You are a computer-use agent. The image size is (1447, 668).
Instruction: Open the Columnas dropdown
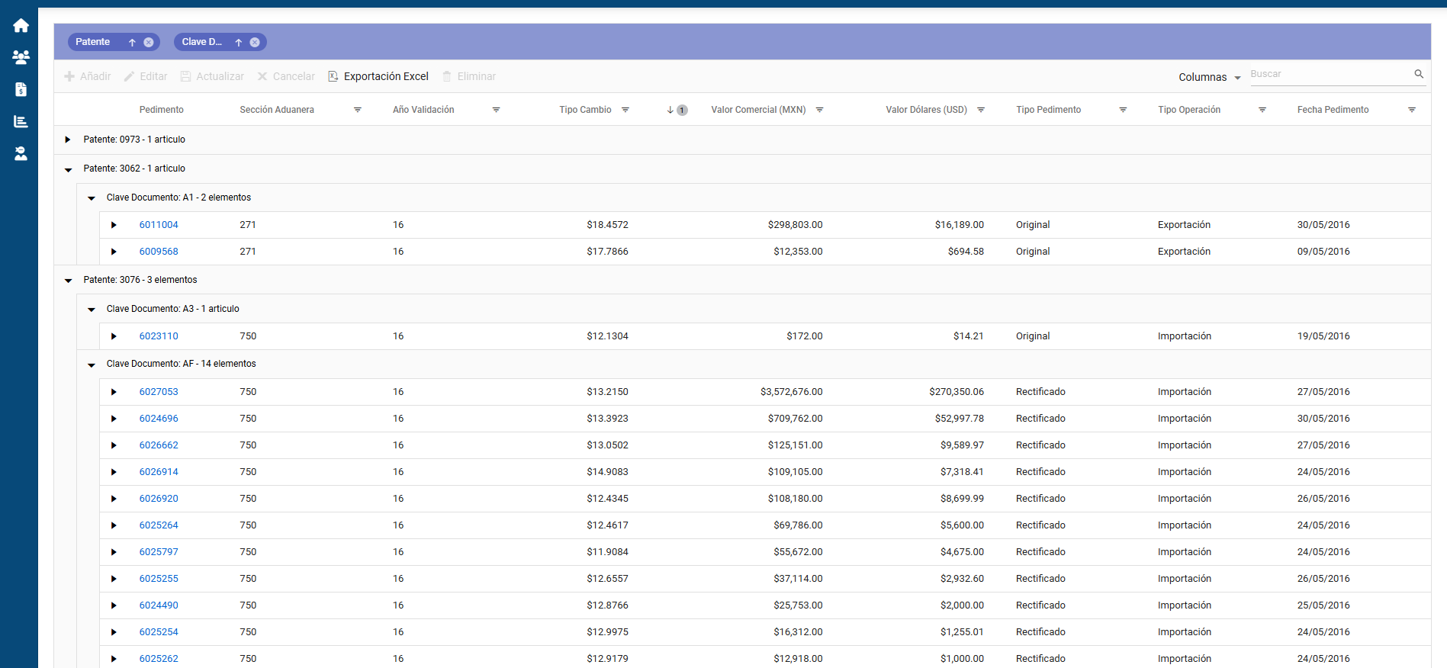1209,77
